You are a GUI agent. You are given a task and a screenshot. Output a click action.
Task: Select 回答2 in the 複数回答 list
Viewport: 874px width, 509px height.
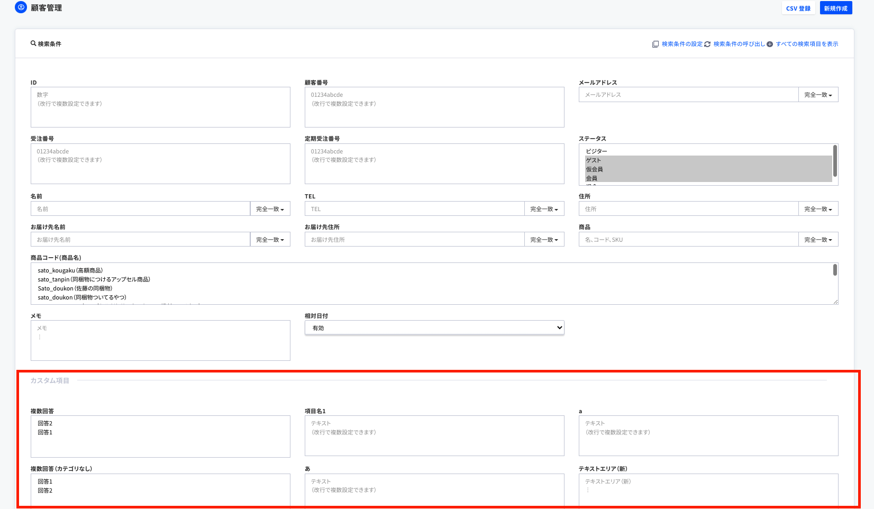pos(45,423)
